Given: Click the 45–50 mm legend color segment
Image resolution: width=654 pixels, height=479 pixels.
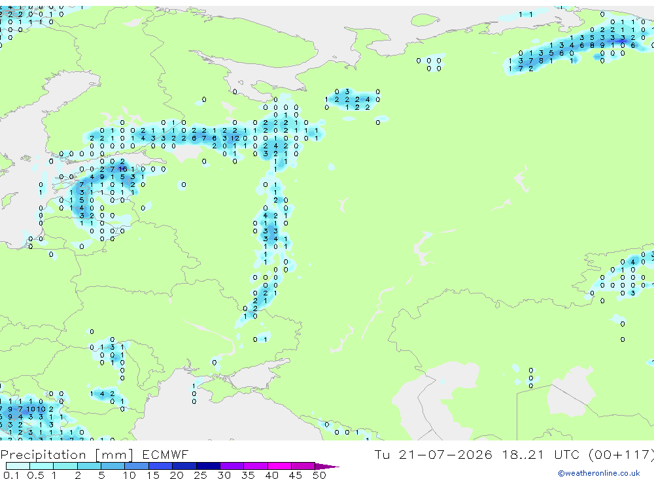Looking at the screenshot, I should point(303,466).
